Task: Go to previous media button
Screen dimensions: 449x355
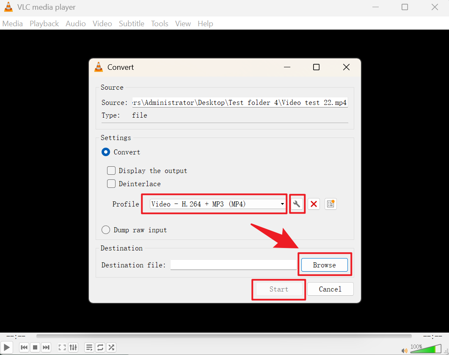Action: point(24,347)
